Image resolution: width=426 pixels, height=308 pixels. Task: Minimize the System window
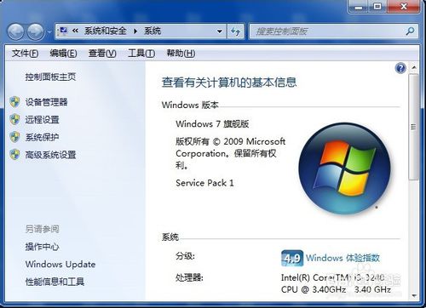pyautogui.click(x=359, y=6)
